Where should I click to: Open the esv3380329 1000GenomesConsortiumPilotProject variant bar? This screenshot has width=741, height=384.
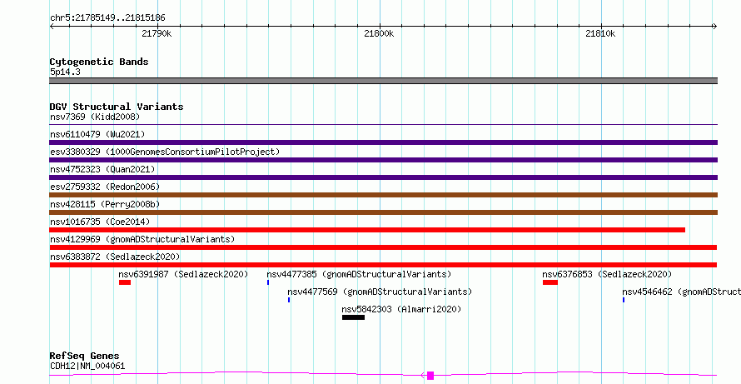(x=383, y=160)
